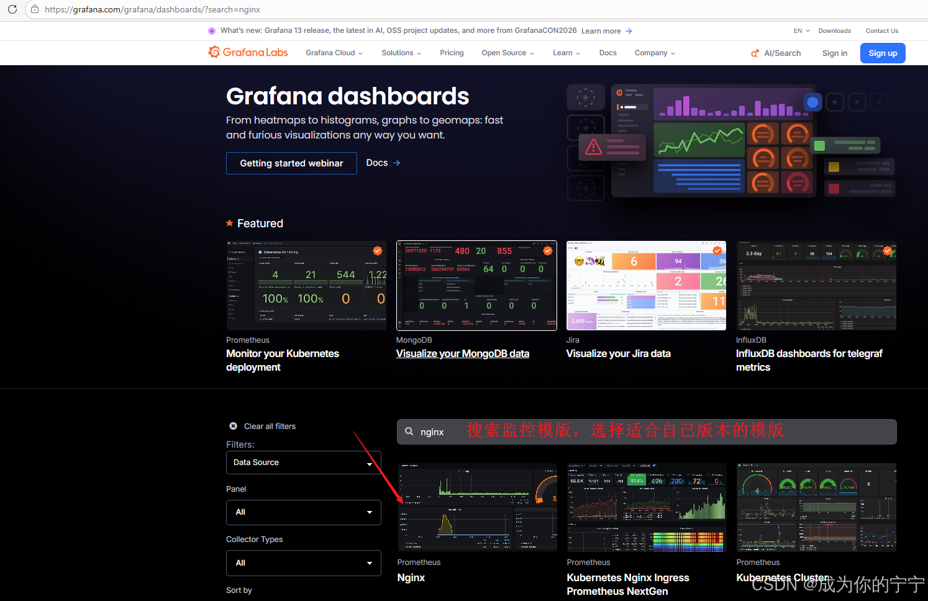Open the Kubernetes Cluster dashboard thumbnail

click(816, 507)
